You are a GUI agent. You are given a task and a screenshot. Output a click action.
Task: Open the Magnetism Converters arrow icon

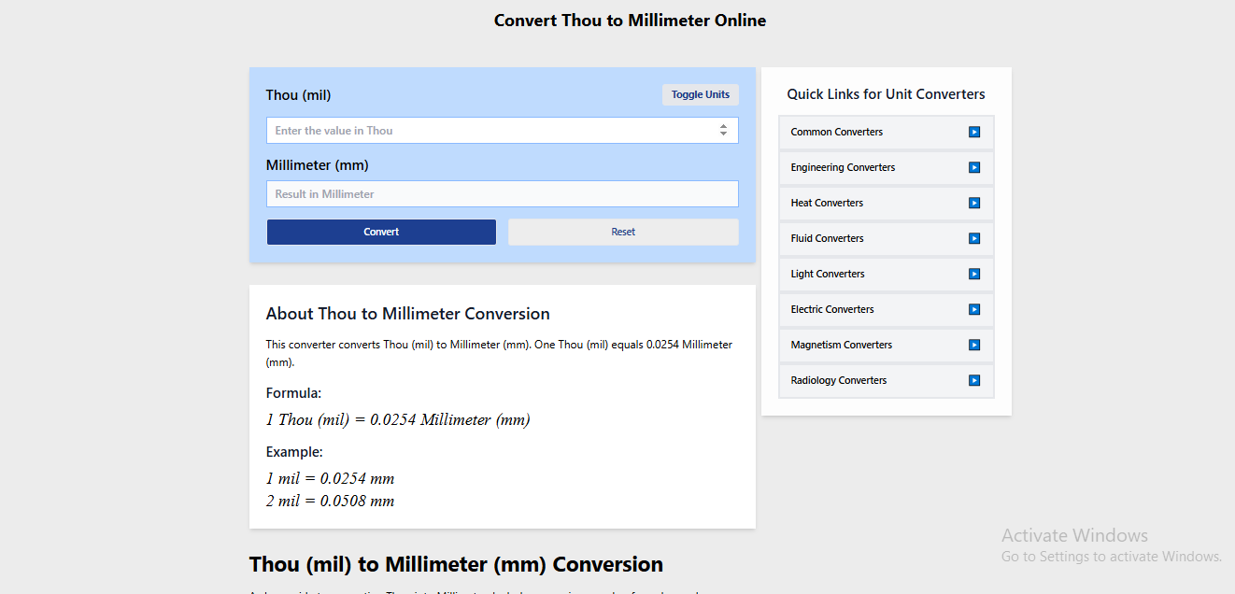(x=974, y=345)
